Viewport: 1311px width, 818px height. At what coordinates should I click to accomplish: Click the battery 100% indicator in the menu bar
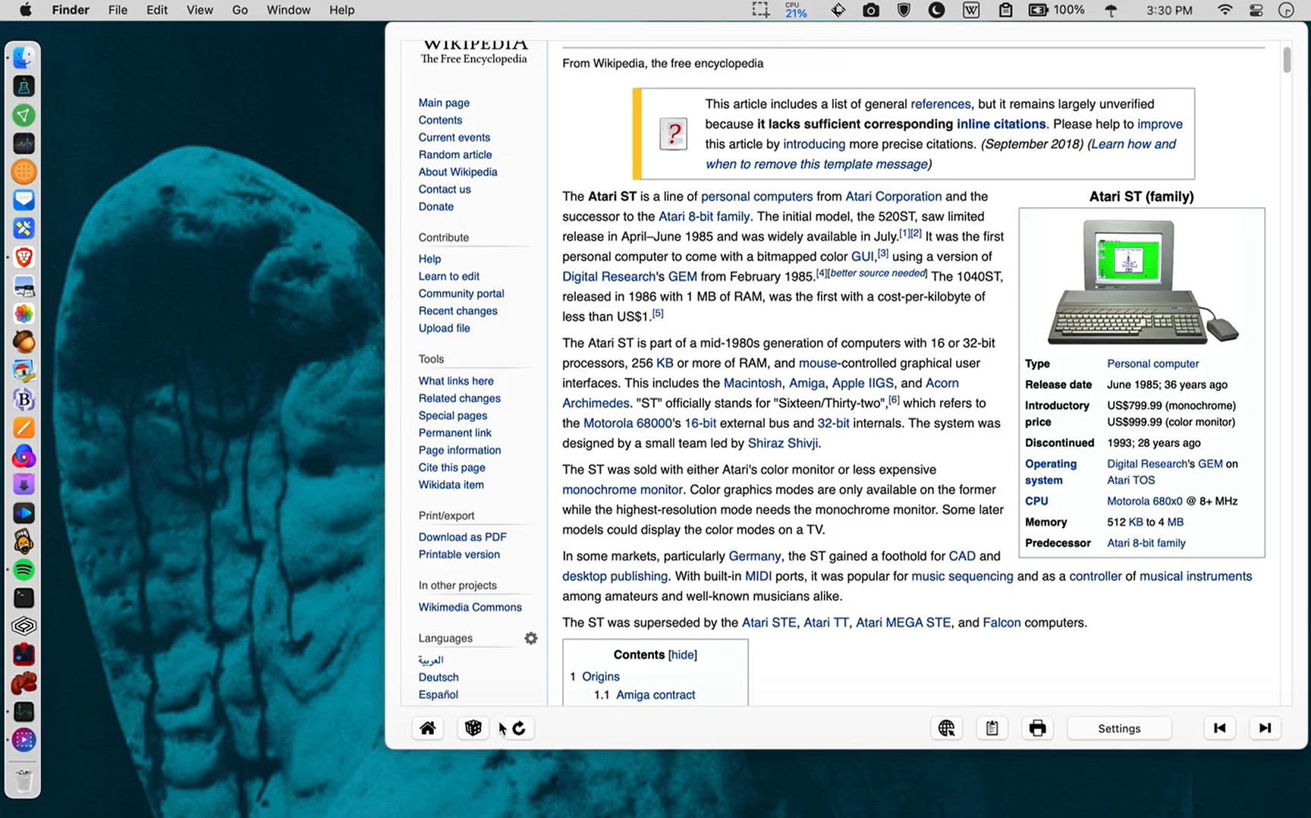tap(1056, 10)
